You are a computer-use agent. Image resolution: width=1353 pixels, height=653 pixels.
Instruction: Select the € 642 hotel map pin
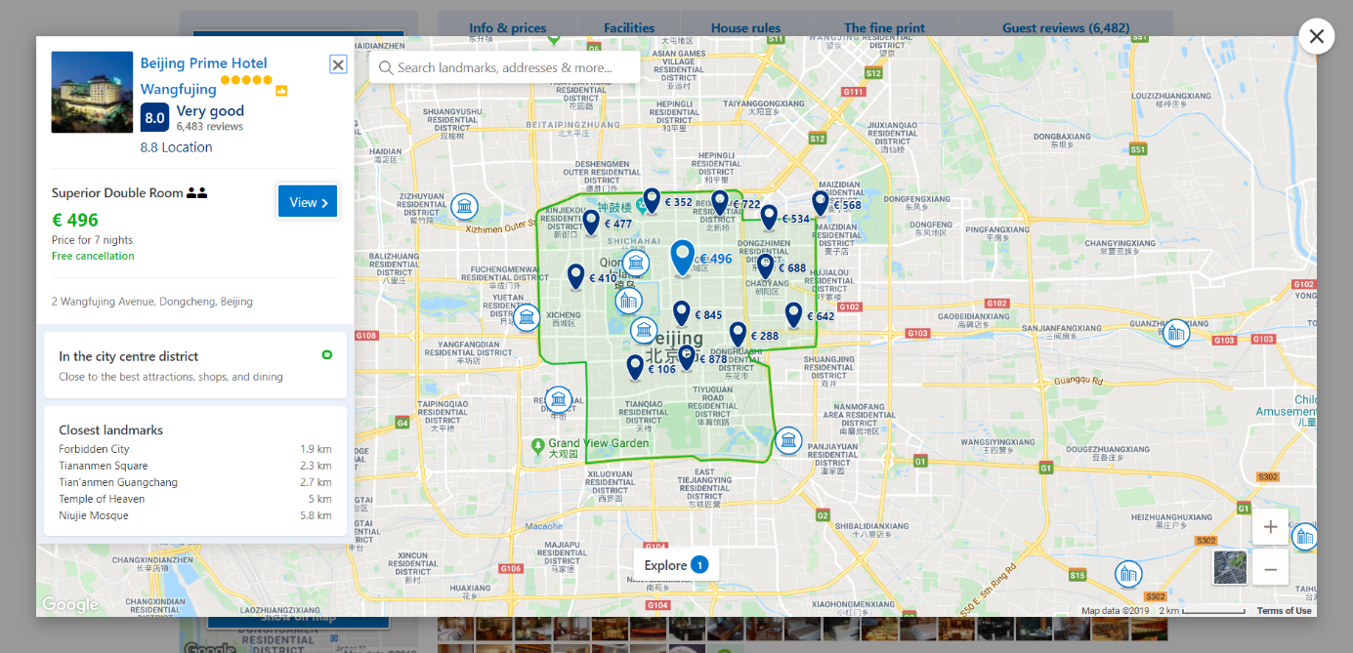click(793, 315)
